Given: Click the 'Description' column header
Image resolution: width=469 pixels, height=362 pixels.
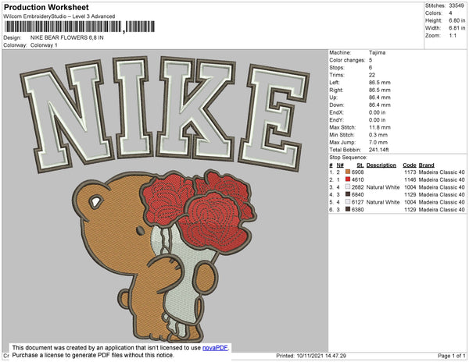Looking at the screenshot, I should [x=381, y=165].
